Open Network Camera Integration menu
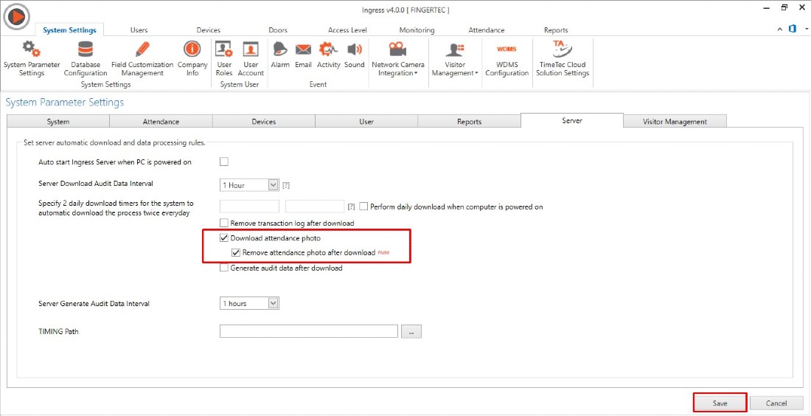 click(x=397, y=58)
